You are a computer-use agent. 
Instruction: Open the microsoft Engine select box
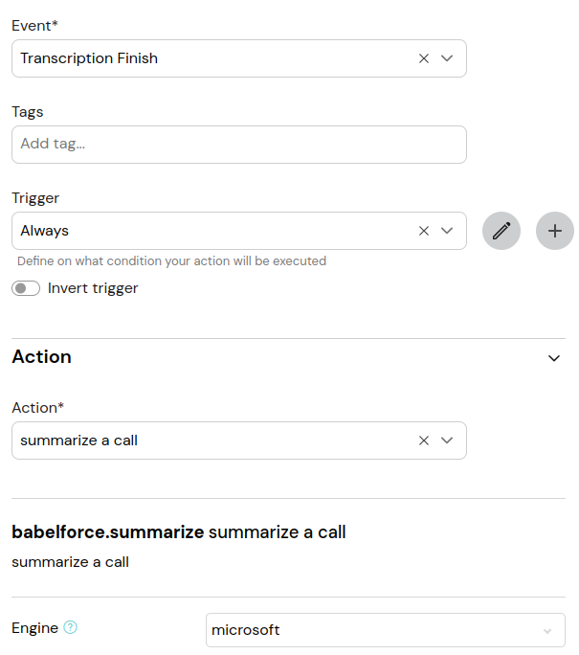pos(386,630)
